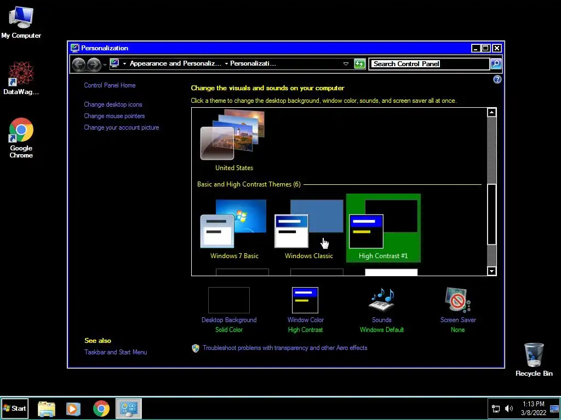Viewport: 561px width, 420px height.
Task: Click the theme list scroll down arrow
Action: click(x=491, y=271)
